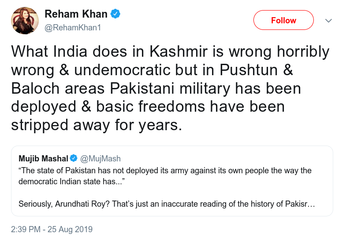
Task: Click the main tweet's first line about Kashmir
Action: pos(170,52)
